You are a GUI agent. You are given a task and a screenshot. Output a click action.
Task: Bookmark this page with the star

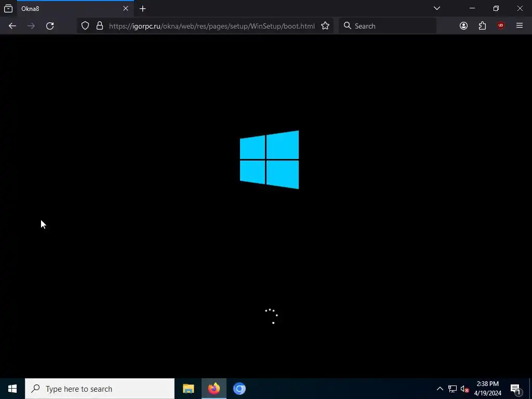(325, 26)
